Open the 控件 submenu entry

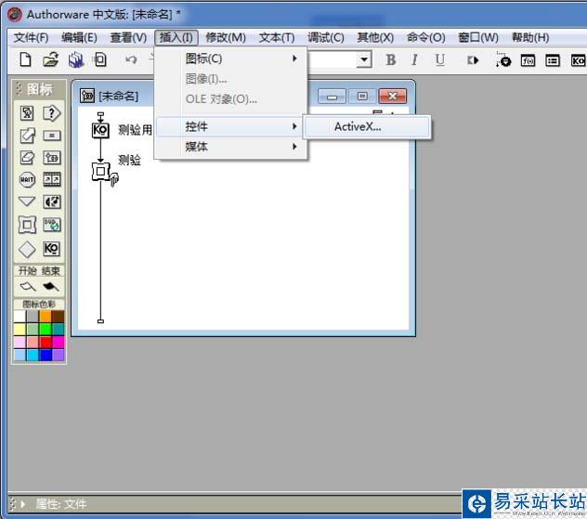tap(230, 126)
